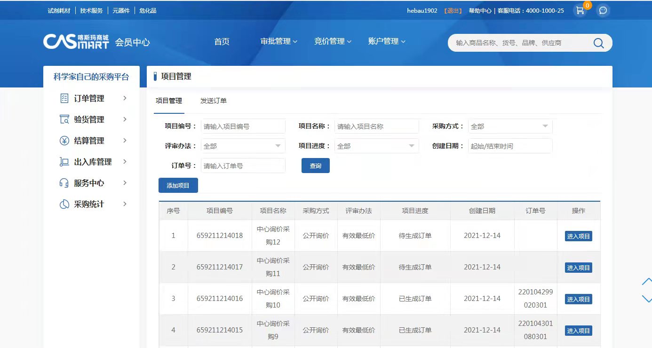Click the 采购统计 pie chart icon
The height and width of the screenshot is (348, 652).
(64, 204)
